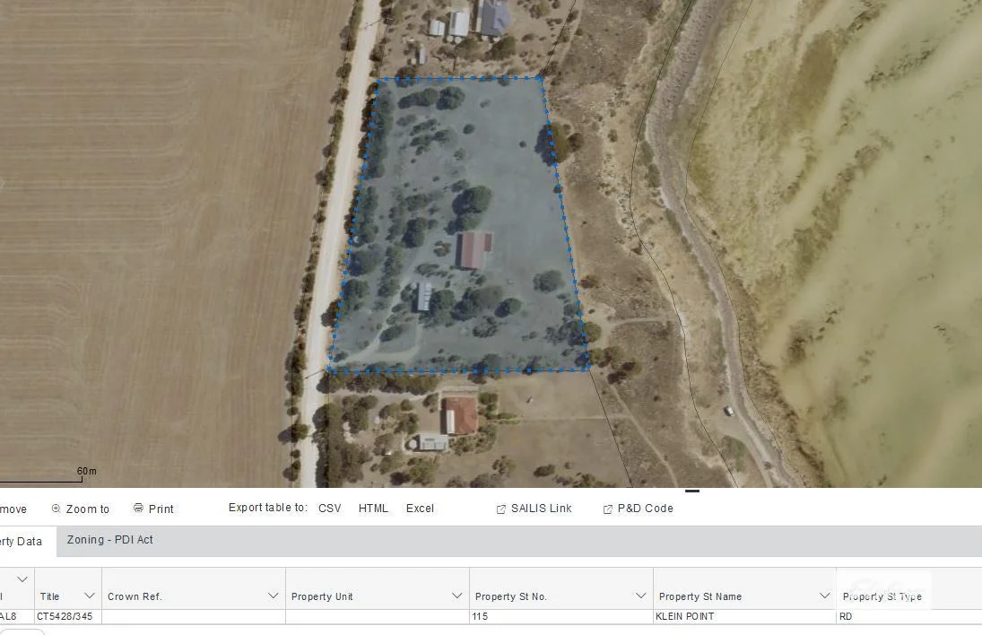
Task: Open the Crown Ref. column dropdown
Action: coord(274,595)
